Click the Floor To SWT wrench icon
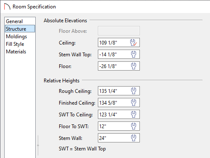 (x=134, y=126)
